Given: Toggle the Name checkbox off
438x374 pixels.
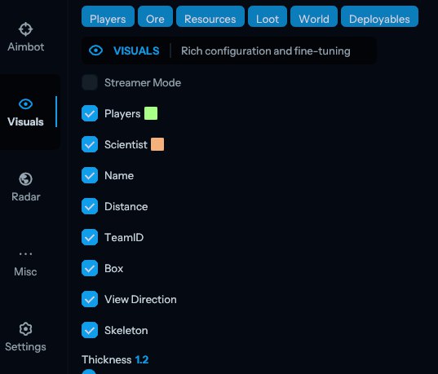Looking at the screenshot, I should [90, 175].
